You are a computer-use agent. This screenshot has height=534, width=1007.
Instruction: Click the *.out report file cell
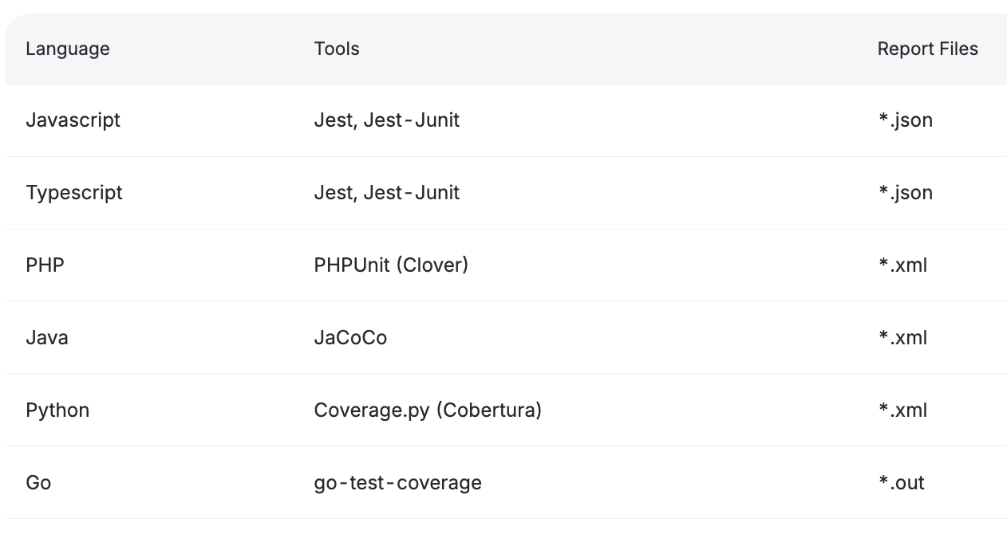(x=902, y=482)
